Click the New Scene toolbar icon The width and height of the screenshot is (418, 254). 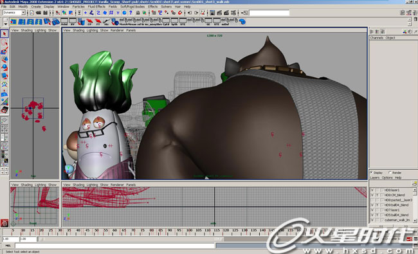coord(32,13)
